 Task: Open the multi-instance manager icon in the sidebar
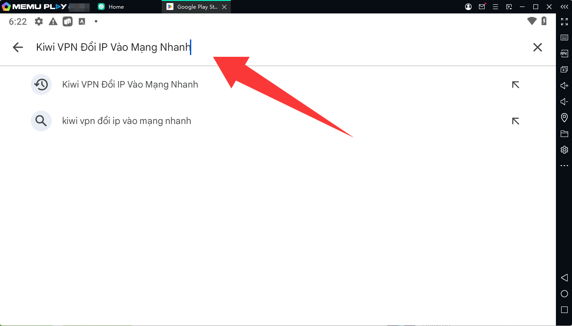pos(564,69)
